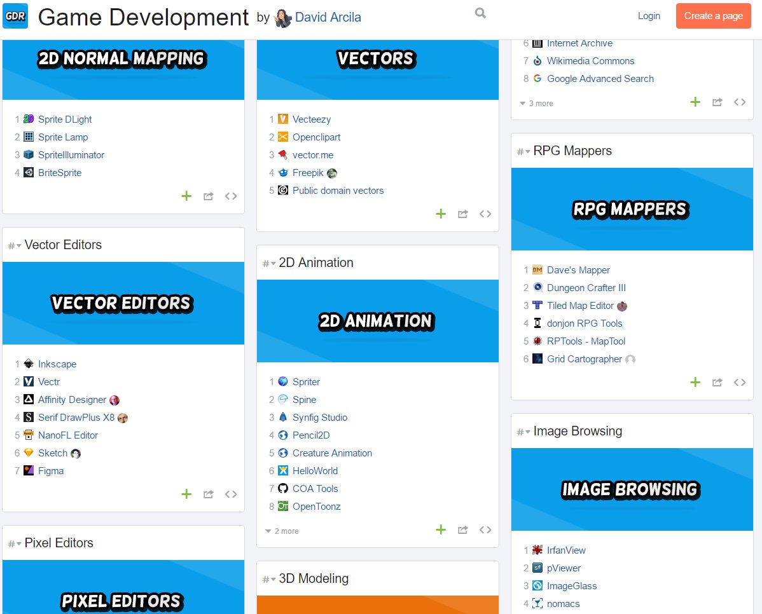
Task: Open the Creature Animation link
Action: [333, 453]
